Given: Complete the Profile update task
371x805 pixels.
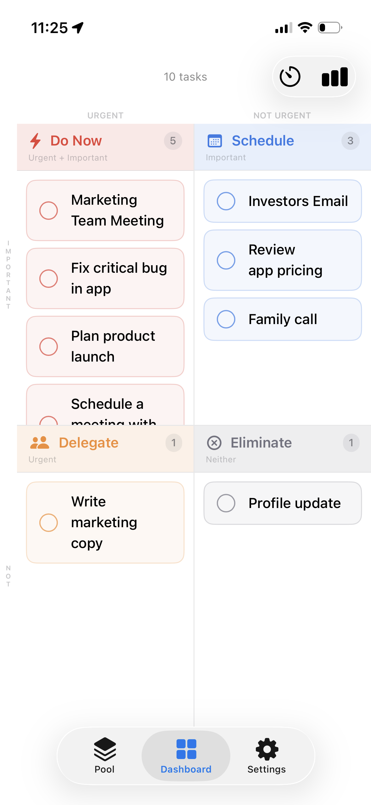Looking at the screenshot, I should [226, 503].
